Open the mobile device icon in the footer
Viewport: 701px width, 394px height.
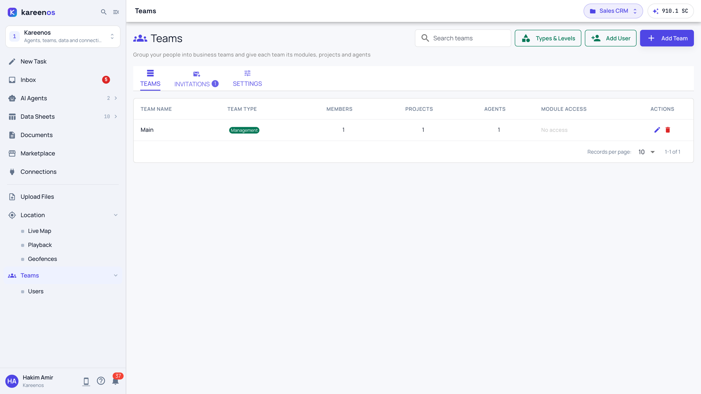pos(86,381)
